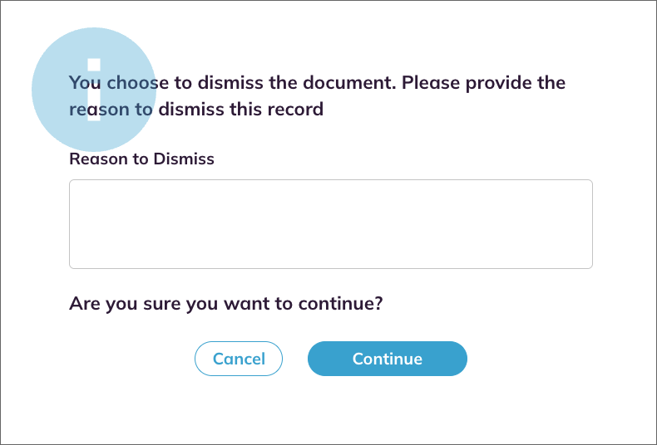Place cursor in the dismissal reason textarea
Viewport: 657px width, 445px height.
tap(330, 224)
